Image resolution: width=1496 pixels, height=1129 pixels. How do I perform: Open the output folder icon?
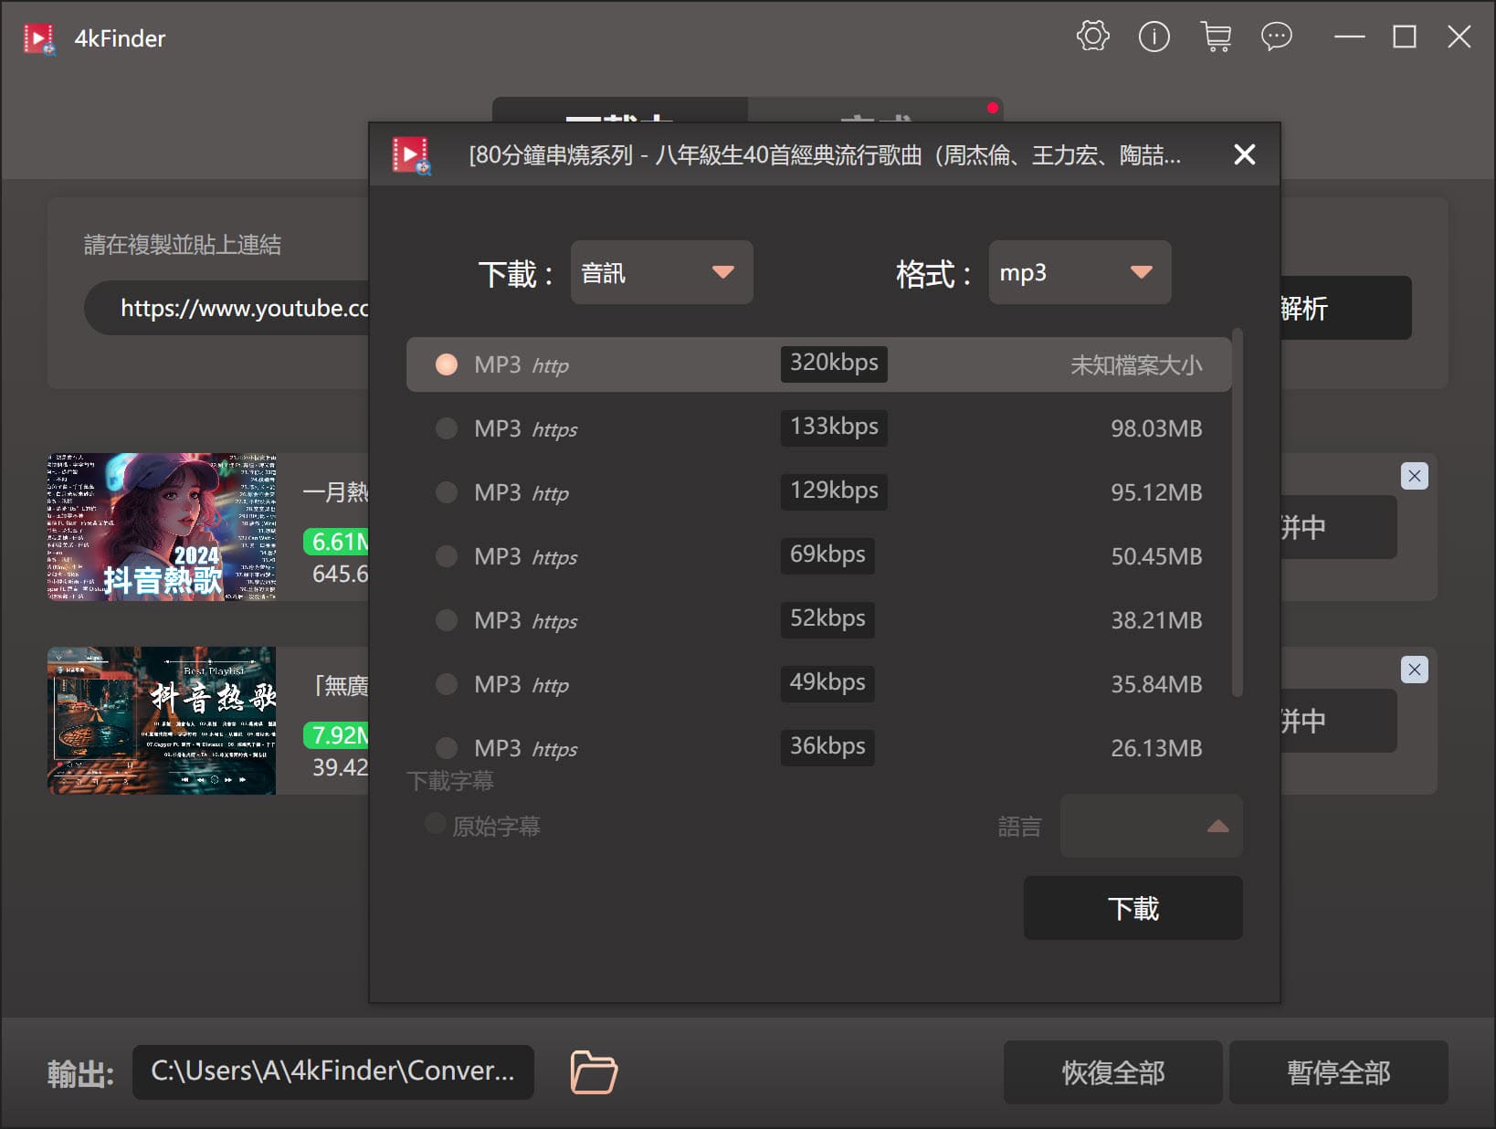coord(594,1071)
